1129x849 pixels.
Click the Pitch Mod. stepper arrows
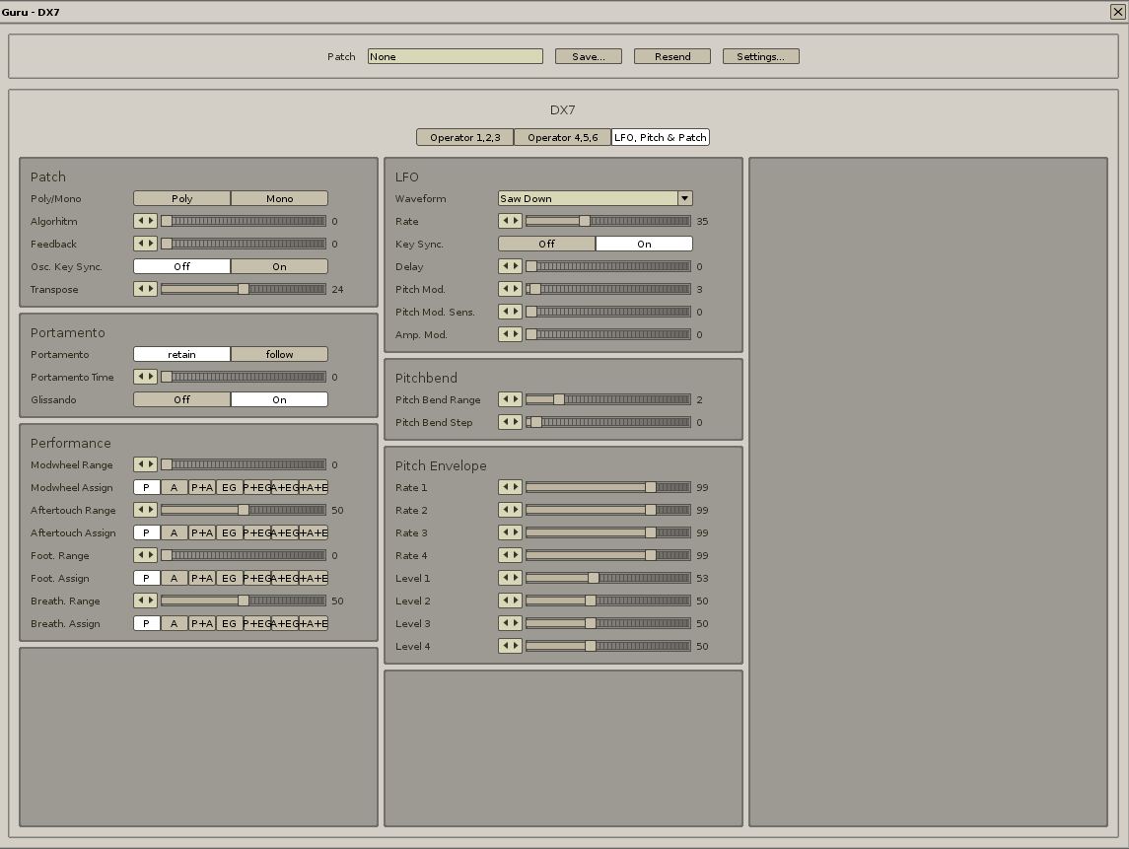coord(510,289)
